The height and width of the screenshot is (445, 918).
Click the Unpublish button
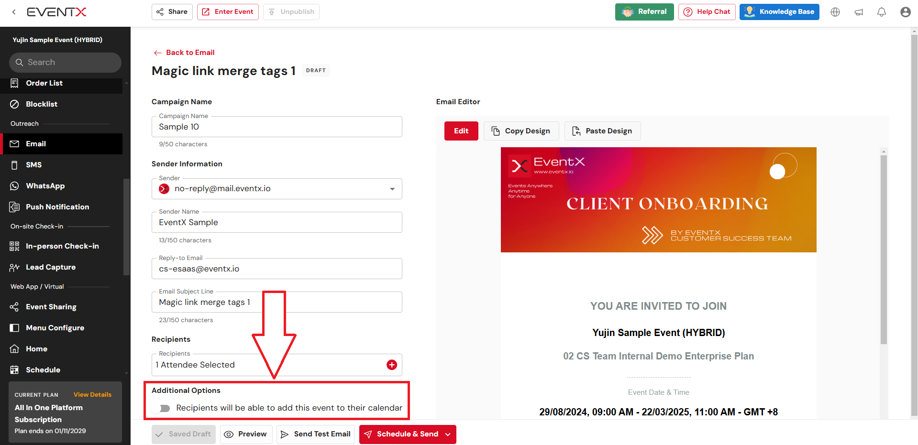click(291, 12)
